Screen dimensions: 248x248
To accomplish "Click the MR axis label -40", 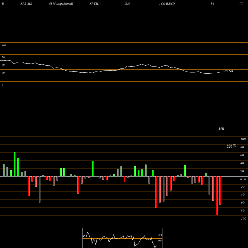I will pos(242,195).
